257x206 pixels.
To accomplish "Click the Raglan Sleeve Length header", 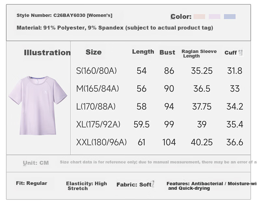I will 199,54.
